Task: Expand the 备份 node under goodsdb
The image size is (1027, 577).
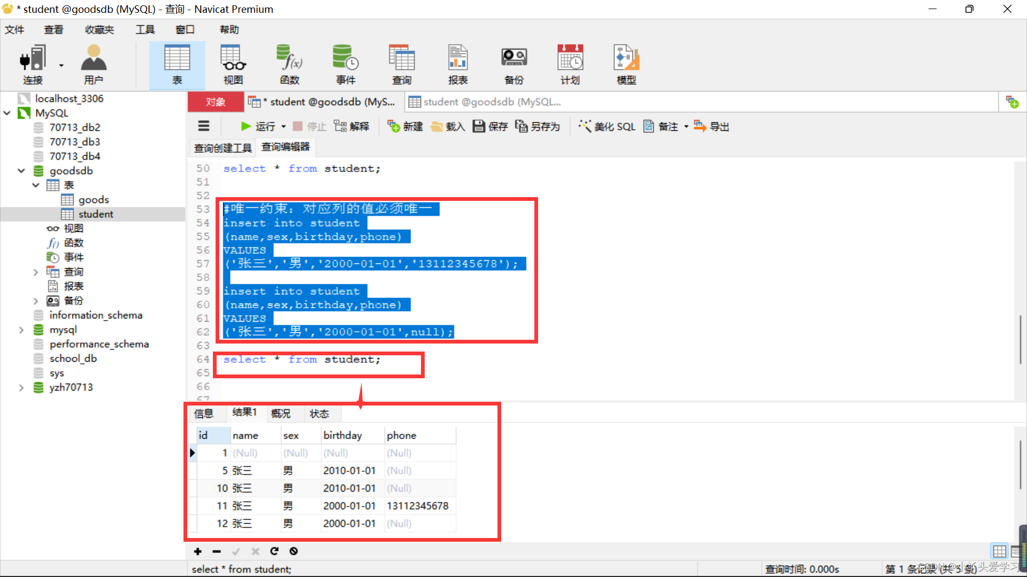Action: [x=36, y=301]
